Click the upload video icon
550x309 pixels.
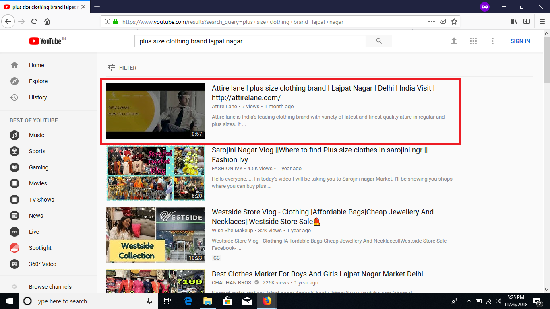[454, 41]
